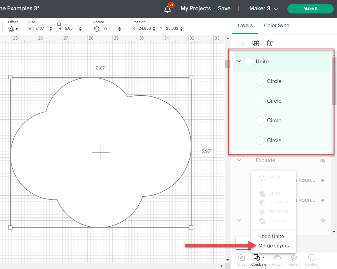Open the notifications bell
This screenshot has height=269, width=337.
pos(168,9)
